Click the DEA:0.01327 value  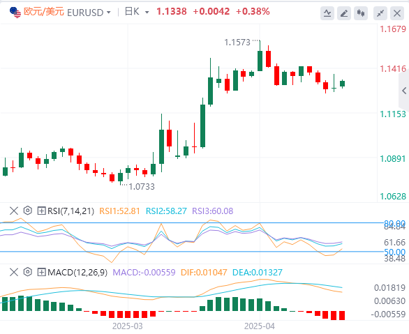tap(257, 273)
